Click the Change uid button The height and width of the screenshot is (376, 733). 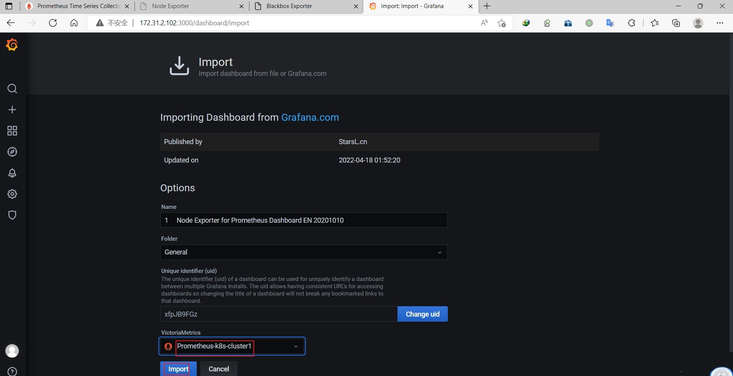[x=422, y=314]
